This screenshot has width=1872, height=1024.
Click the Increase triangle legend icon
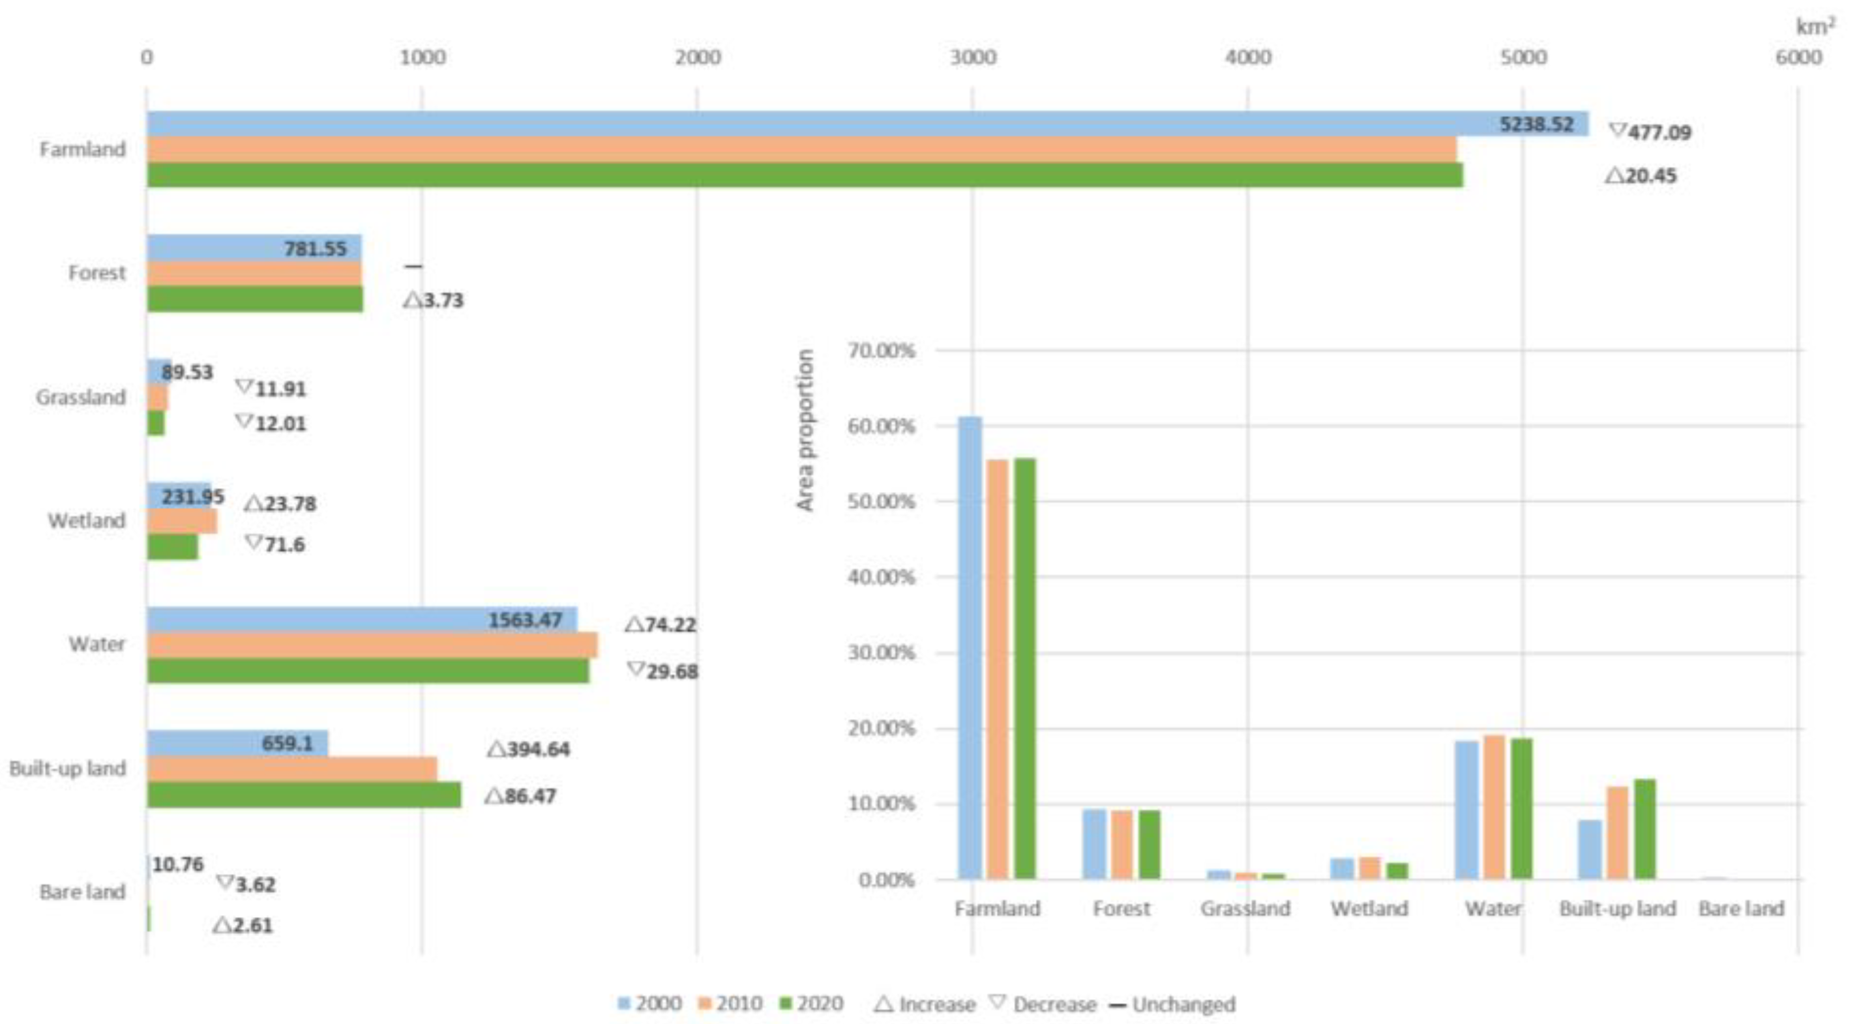click(883, 1004)
